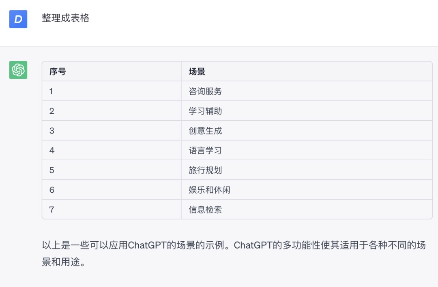This screenshot has width=438, height=287.
Task: Click the "旅行规划" table cell
Action: click(206, 170)
